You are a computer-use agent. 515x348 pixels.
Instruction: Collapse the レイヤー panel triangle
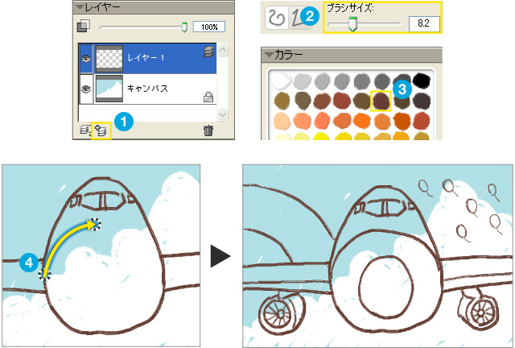(x=79, y=7)
